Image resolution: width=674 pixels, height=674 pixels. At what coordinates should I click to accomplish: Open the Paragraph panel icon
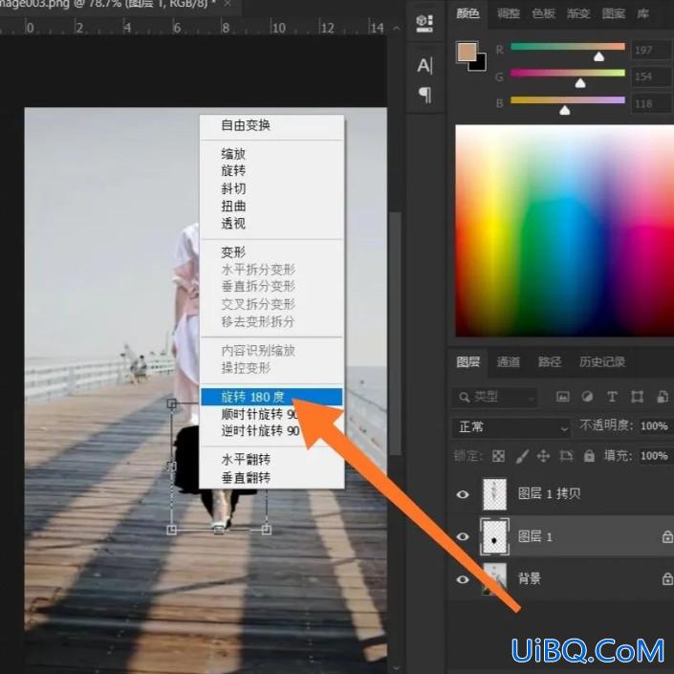(x=424, y=95)
